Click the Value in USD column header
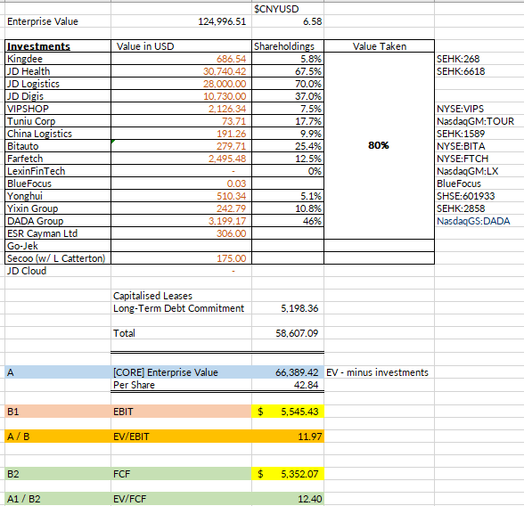This screenshot has width=524, height=506. point(181,46)
